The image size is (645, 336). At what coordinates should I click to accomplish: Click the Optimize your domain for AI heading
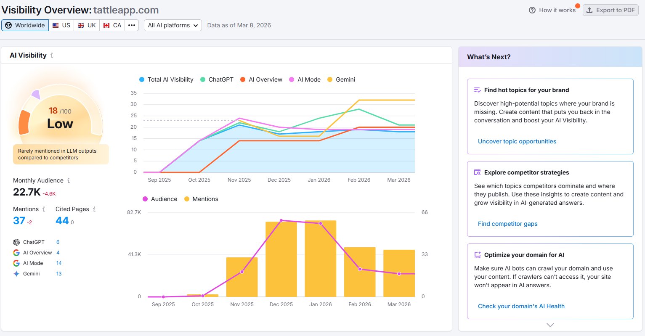[x=524, y=255]
